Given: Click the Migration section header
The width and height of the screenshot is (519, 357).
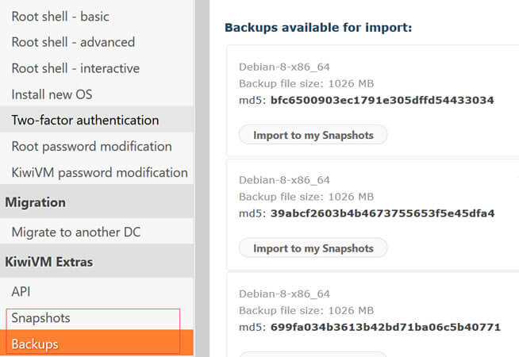Looking at the screenshot, I should pyautogui.click(x=36, y=202).
